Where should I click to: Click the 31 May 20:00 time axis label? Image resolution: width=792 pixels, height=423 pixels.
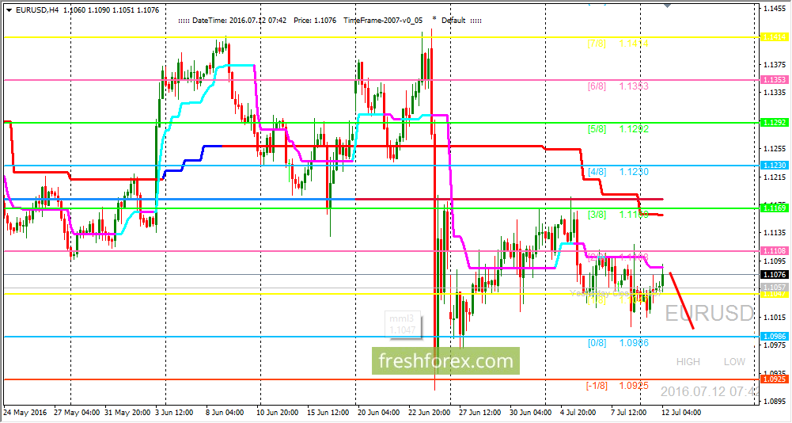(127, 413)
